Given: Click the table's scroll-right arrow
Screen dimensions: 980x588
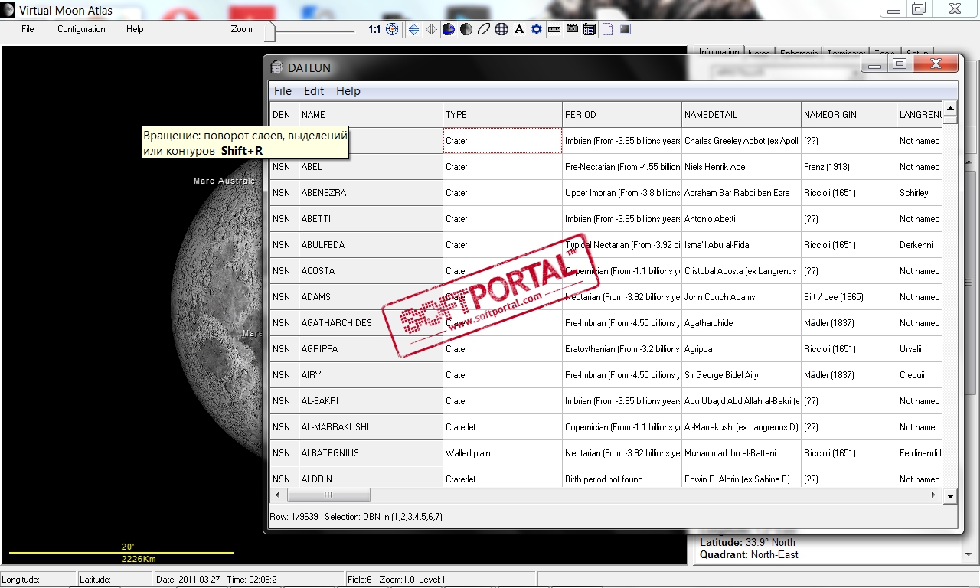Looking at the screenshot, I should click(x=933, y=495).
